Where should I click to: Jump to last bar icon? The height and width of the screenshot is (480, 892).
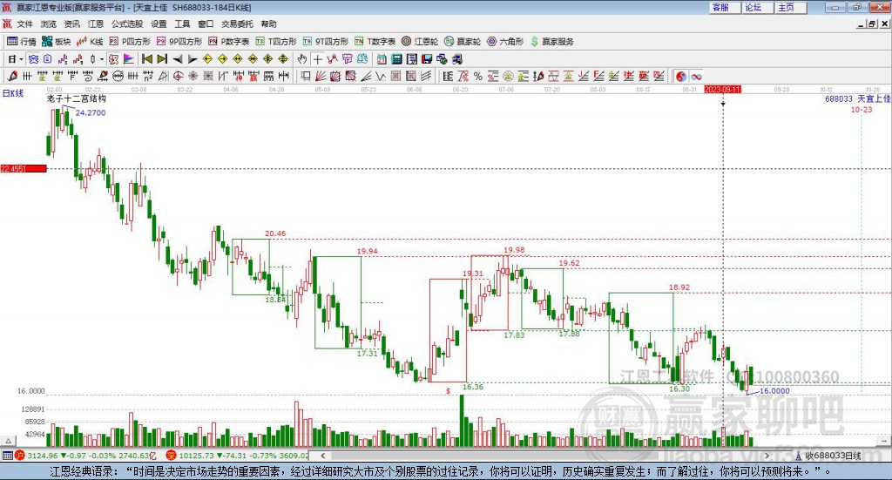(162, 59)
